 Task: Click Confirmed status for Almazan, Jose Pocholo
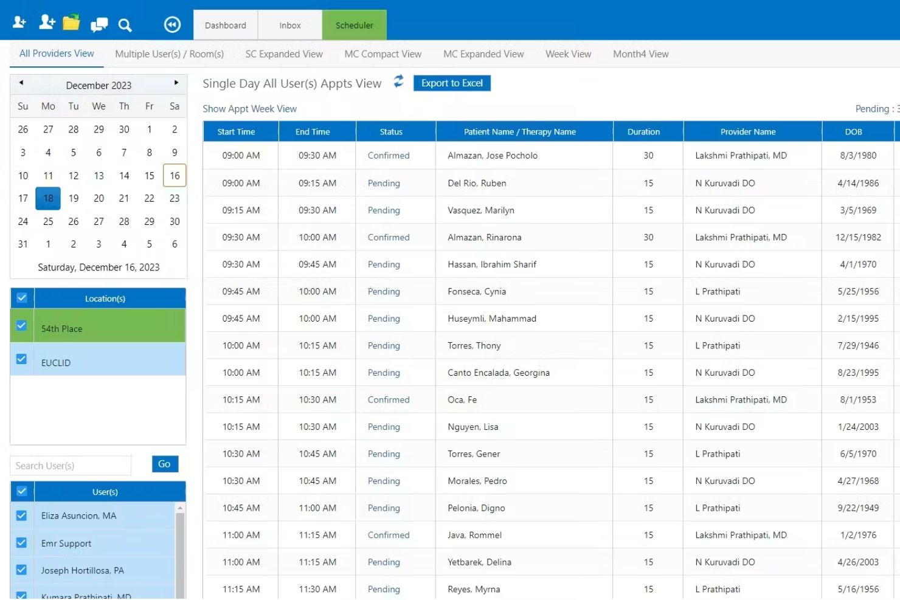coord(389,156)
